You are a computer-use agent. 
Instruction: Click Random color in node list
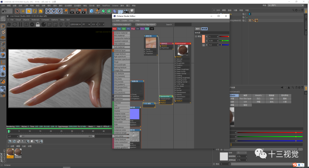[x=121, y=116]
